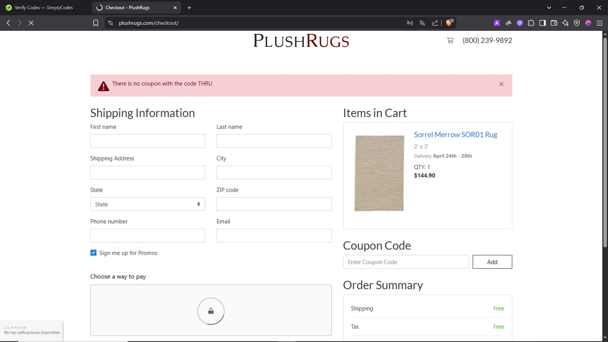Screen dimensions: 608x342
Task: Open a new browser tab
Action: click(x=189, y=8)
